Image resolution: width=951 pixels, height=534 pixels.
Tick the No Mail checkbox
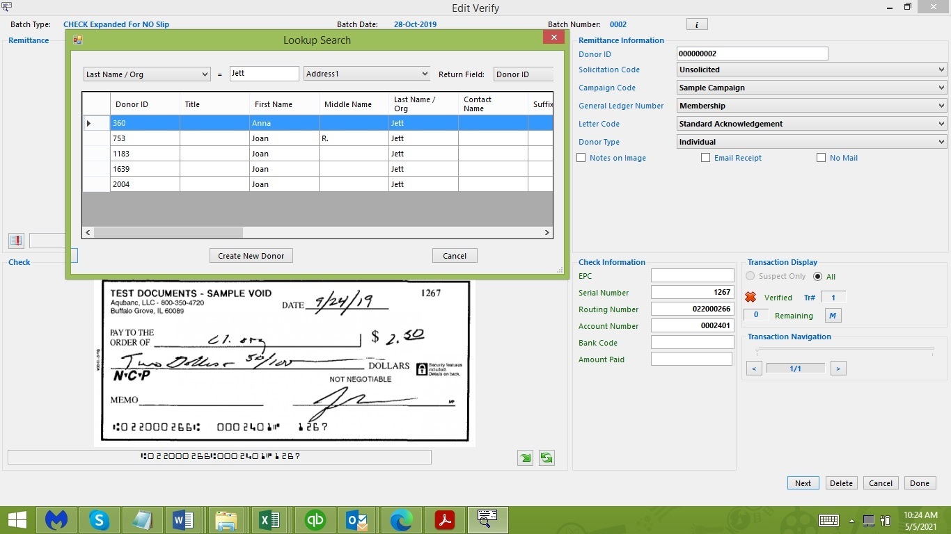(x=822, y=158)
